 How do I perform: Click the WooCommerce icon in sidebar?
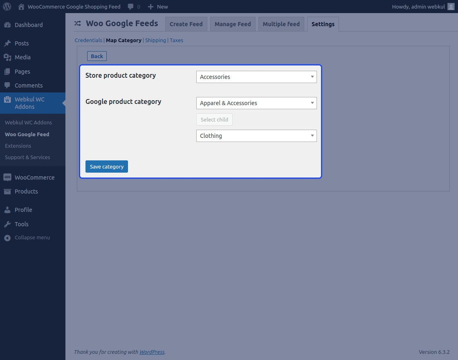[7, 178]
